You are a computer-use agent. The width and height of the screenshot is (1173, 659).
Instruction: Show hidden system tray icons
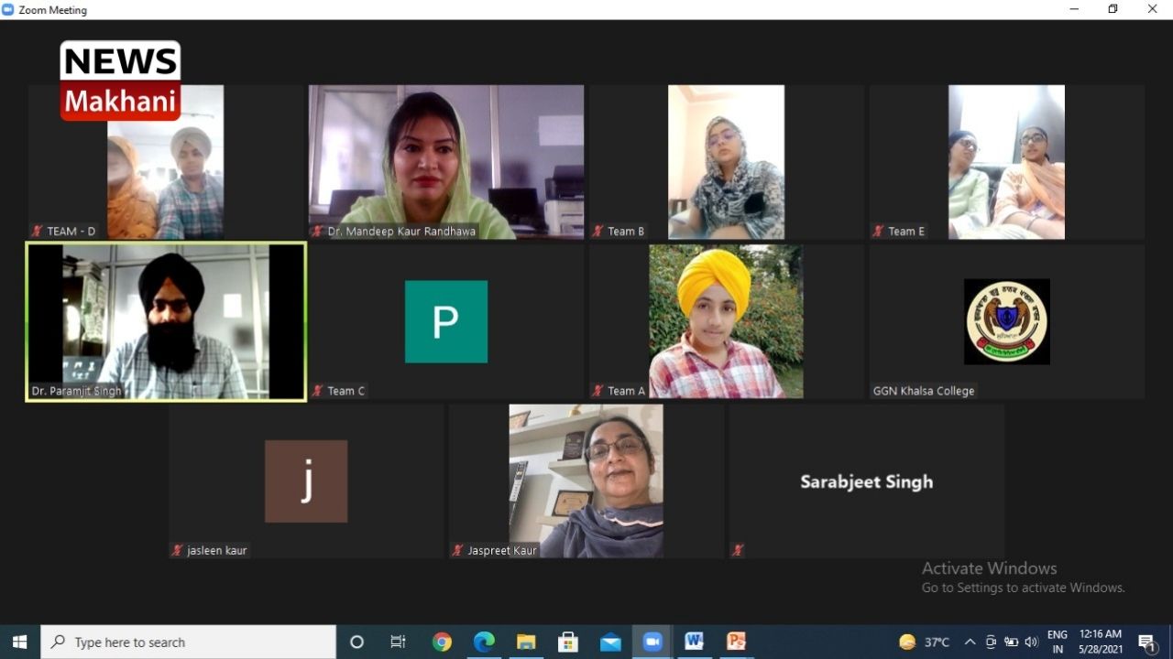point(970,642)
